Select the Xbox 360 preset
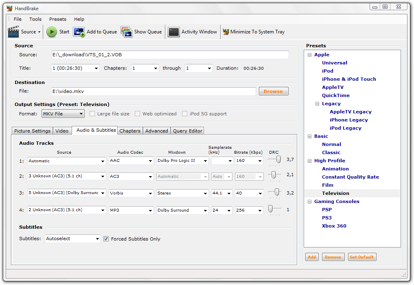 click(334, 226)
